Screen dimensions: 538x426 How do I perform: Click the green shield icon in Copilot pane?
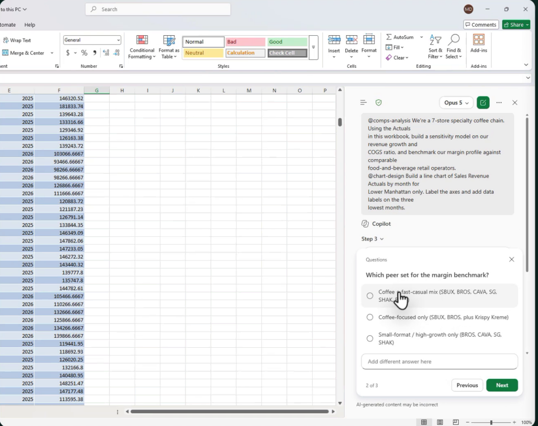pos(378,102)
